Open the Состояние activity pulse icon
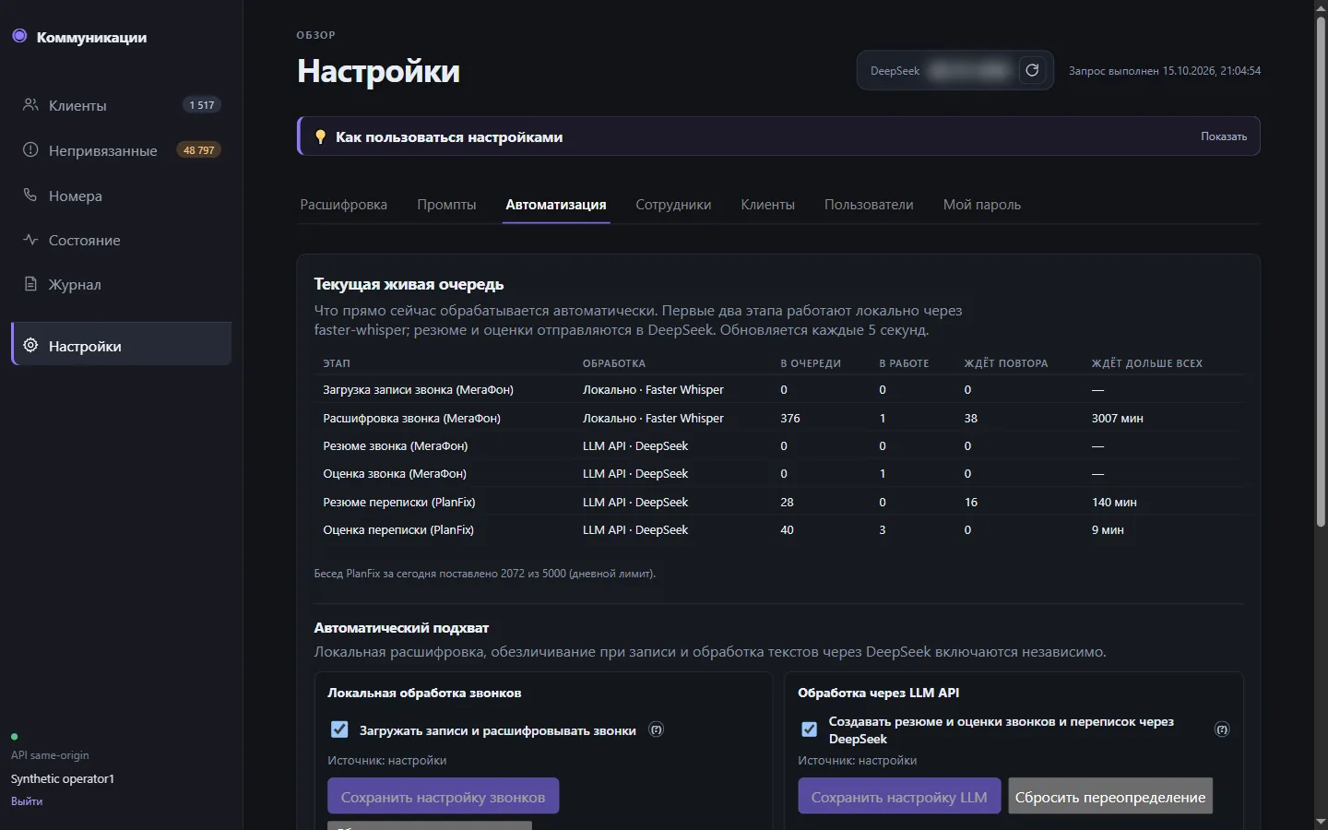 pos(30,239)
